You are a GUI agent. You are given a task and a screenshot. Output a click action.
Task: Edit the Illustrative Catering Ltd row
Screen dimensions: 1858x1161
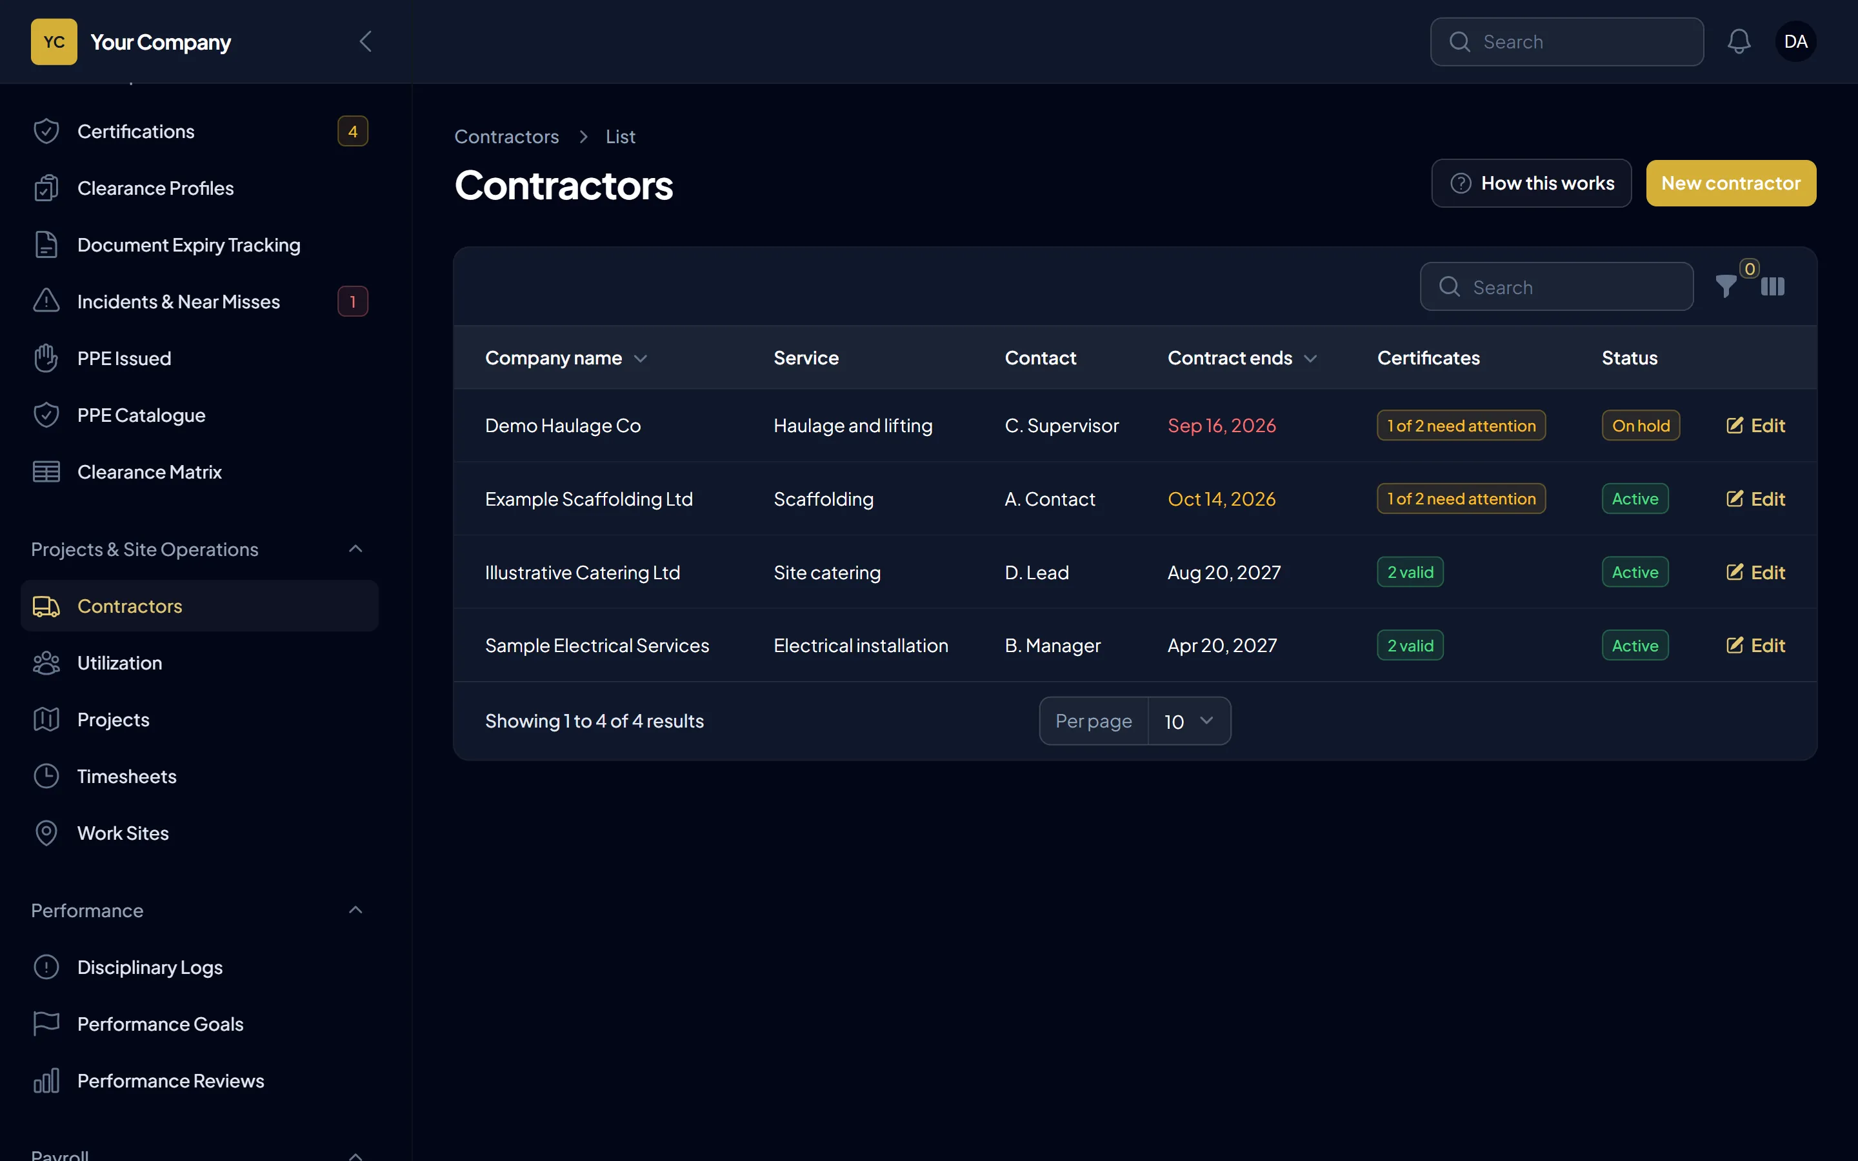point(1756,573)
